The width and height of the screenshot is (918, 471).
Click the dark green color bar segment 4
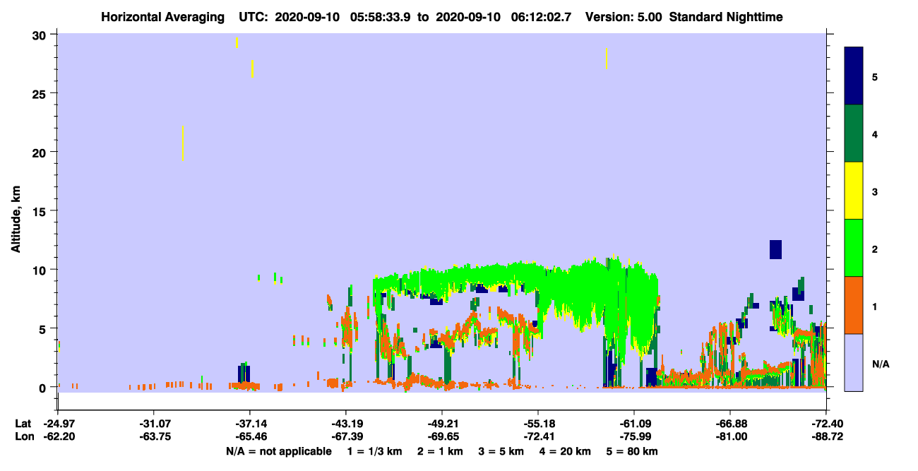tap(854, 133)
